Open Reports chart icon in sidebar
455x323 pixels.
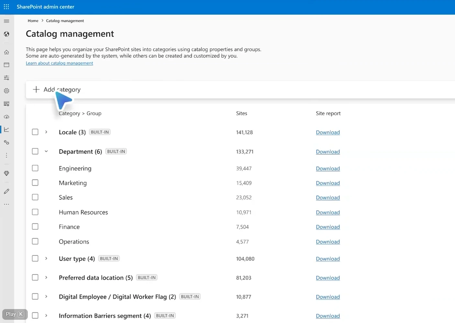pos(6,130)
